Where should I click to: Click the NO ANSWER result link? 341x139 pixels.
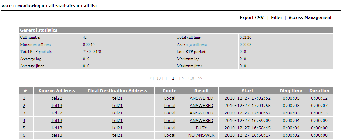pyautogui.click(x=202, y=135)
